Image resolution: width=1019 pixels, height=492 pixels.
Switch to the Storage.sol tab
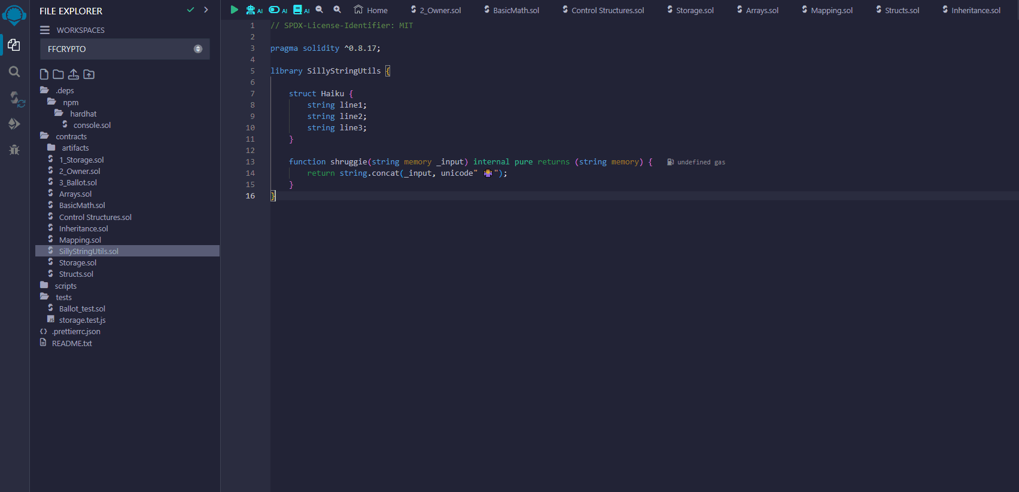pyautogui.click(x=691, y=10)
